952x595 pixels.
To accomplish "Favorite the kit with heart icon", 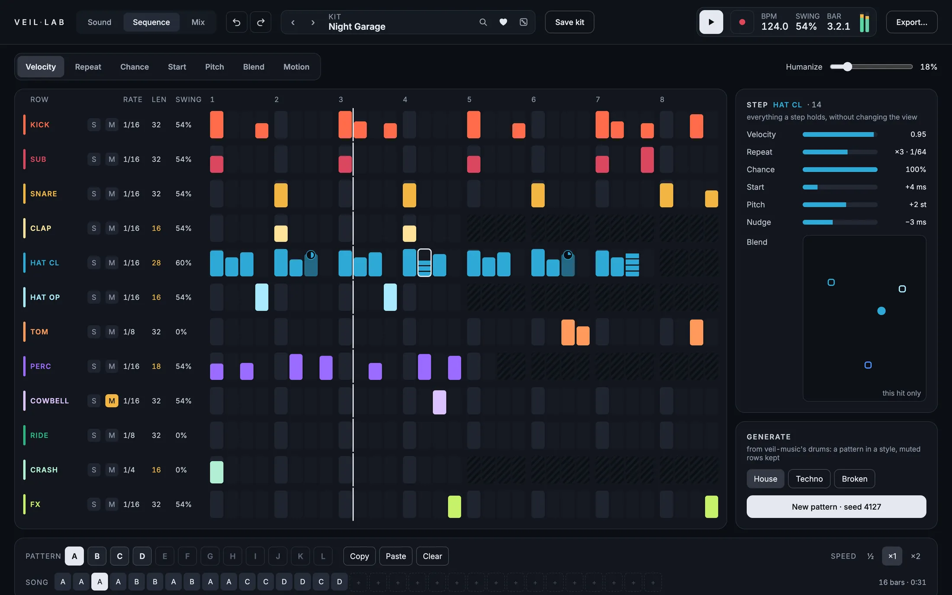I will pyautogui.click(x=503, y=22).
